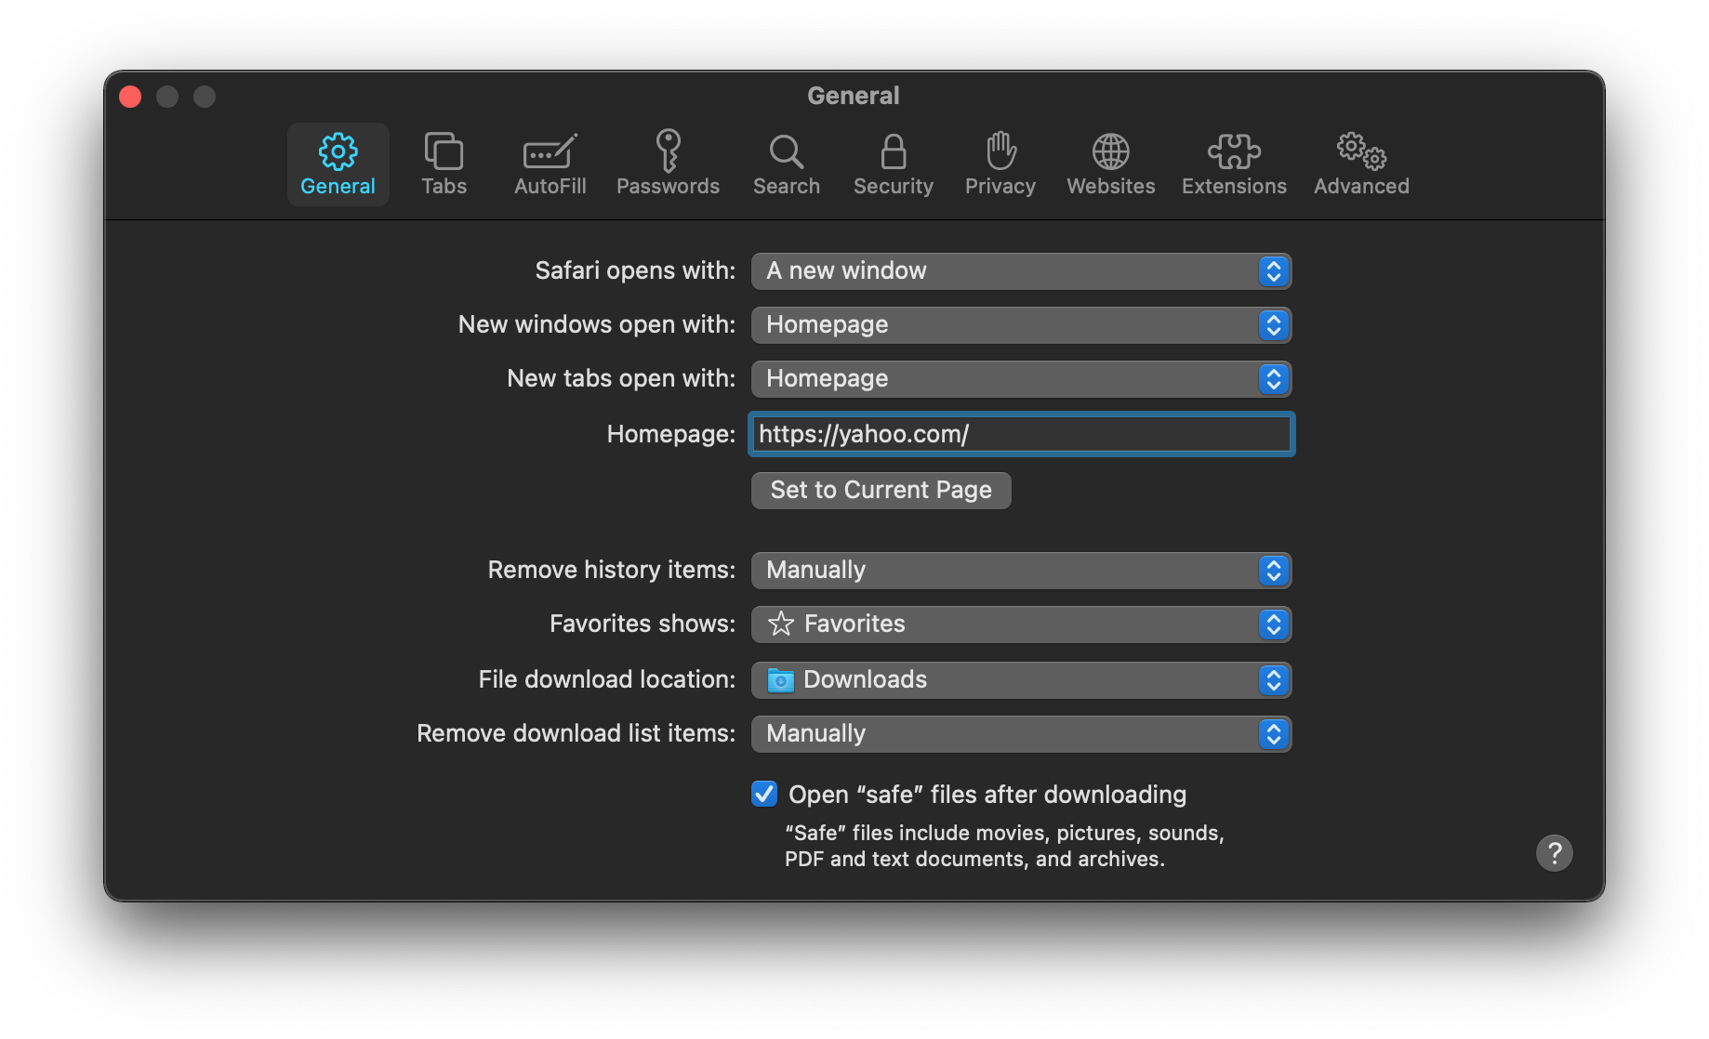Click the 'New tabs open with:' label text
The image size is (1709, 1039).
621,378
